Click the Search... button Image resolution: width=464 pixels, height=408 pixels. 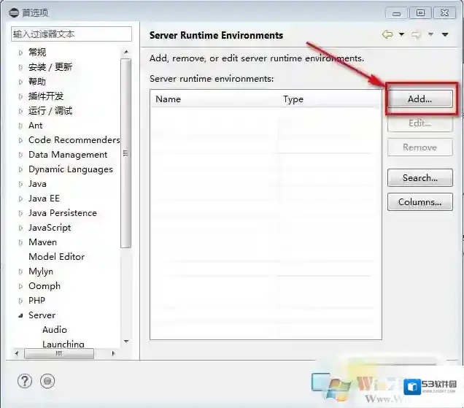419,178
